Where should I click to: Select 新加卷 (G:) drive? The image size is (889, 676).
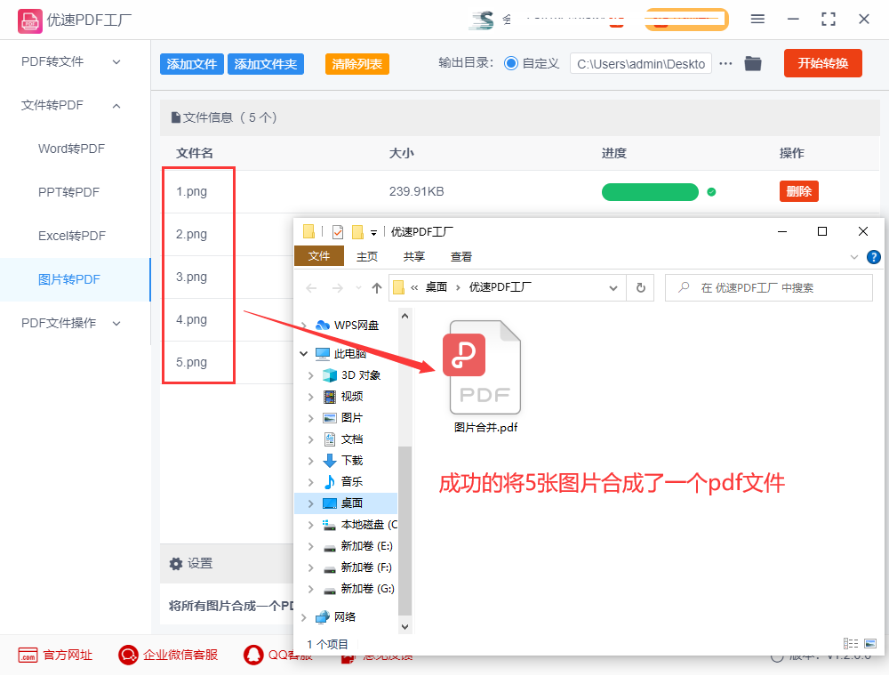tap(367, 589)
